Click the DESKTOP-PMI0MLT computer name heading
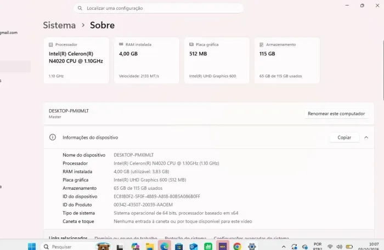 [69, 111]
